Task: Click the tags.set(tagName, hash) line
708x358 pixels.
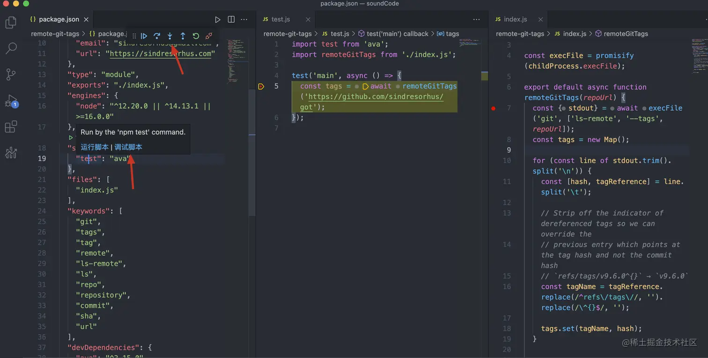Action: click(591, 329)
